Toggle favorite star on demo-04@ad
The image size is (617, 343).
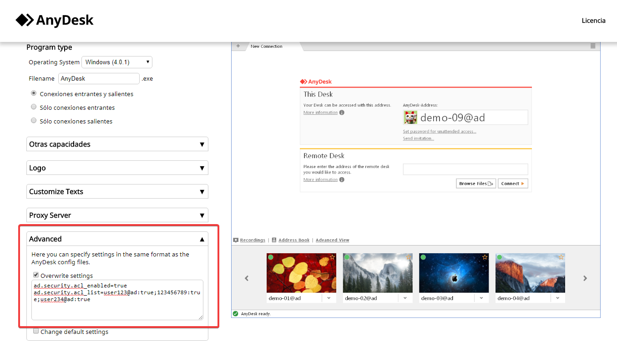click(561, 257)
